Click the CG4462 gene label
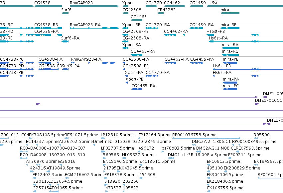Viewport: 283px width, 193px height. click(x=172, y=3)
